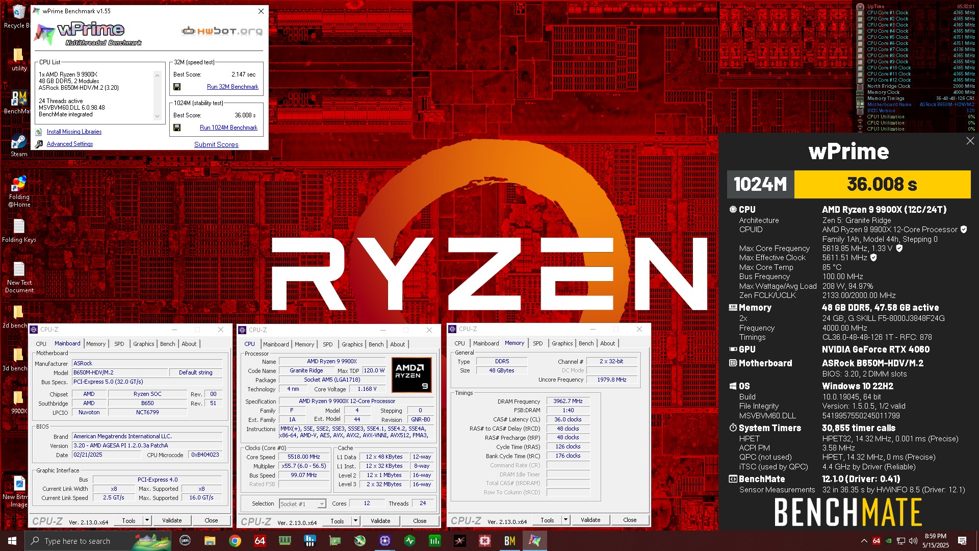The width and height of the screenshot is (979, 551).
Task: Switch to SPD tab in Mainboard CPU-Z window
Action: 119,344
